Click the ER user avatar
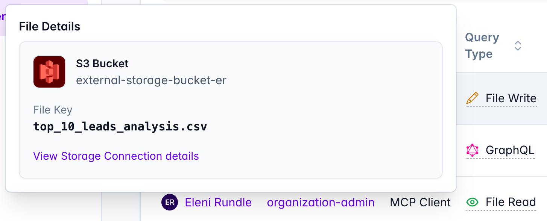547x221 pixels. 170,202
